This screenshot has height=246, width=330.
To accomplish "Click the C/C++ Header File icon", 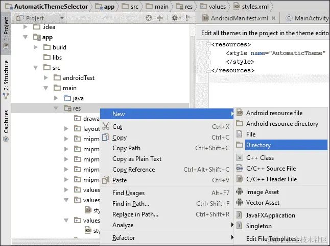I will pyautogui.click(x=240, y=179).
